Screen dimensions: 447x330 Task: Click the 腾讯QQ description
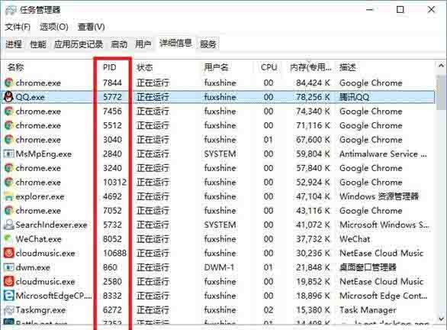[x=354, y=97]
